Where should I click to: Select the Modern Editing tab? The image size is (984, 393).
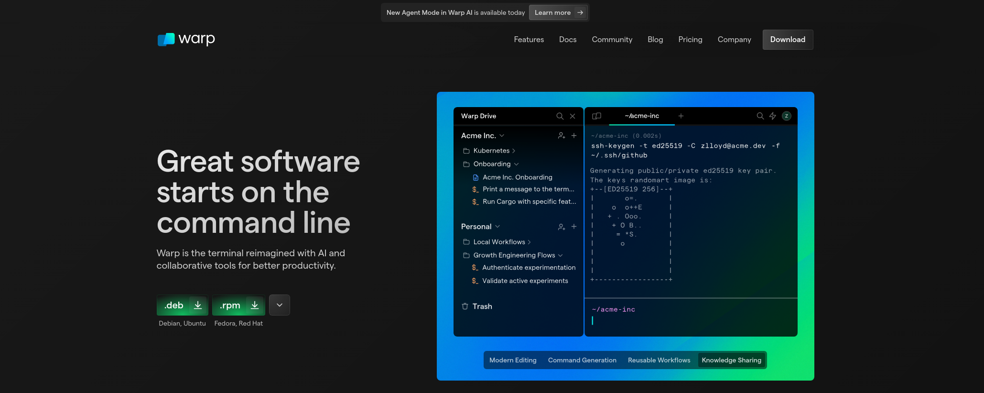[x=513, y=360]
